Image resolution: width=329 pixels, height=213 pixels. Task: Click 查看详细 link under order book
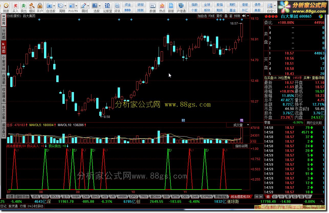[x=318, y=78]
